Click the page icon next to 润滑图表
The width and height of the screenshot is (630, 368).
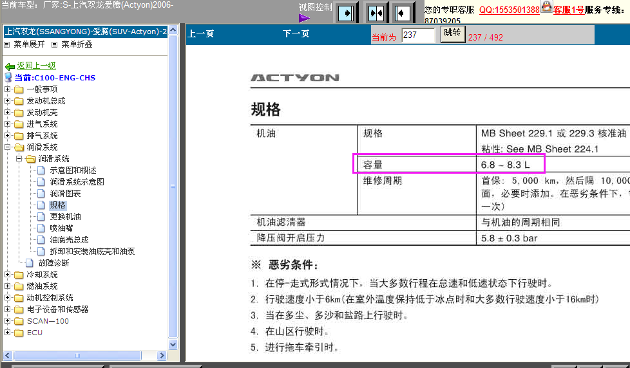coord(41,194)
